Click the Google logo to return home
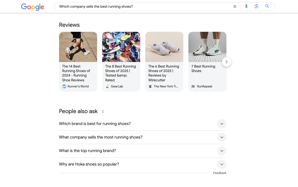This screenshot has width=298, height=187. pos(32,7)
